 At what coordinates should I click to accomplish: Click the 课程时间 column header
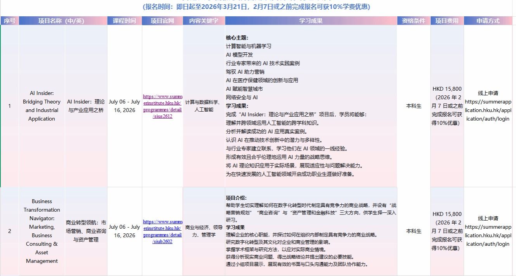[x=125, y=21]
